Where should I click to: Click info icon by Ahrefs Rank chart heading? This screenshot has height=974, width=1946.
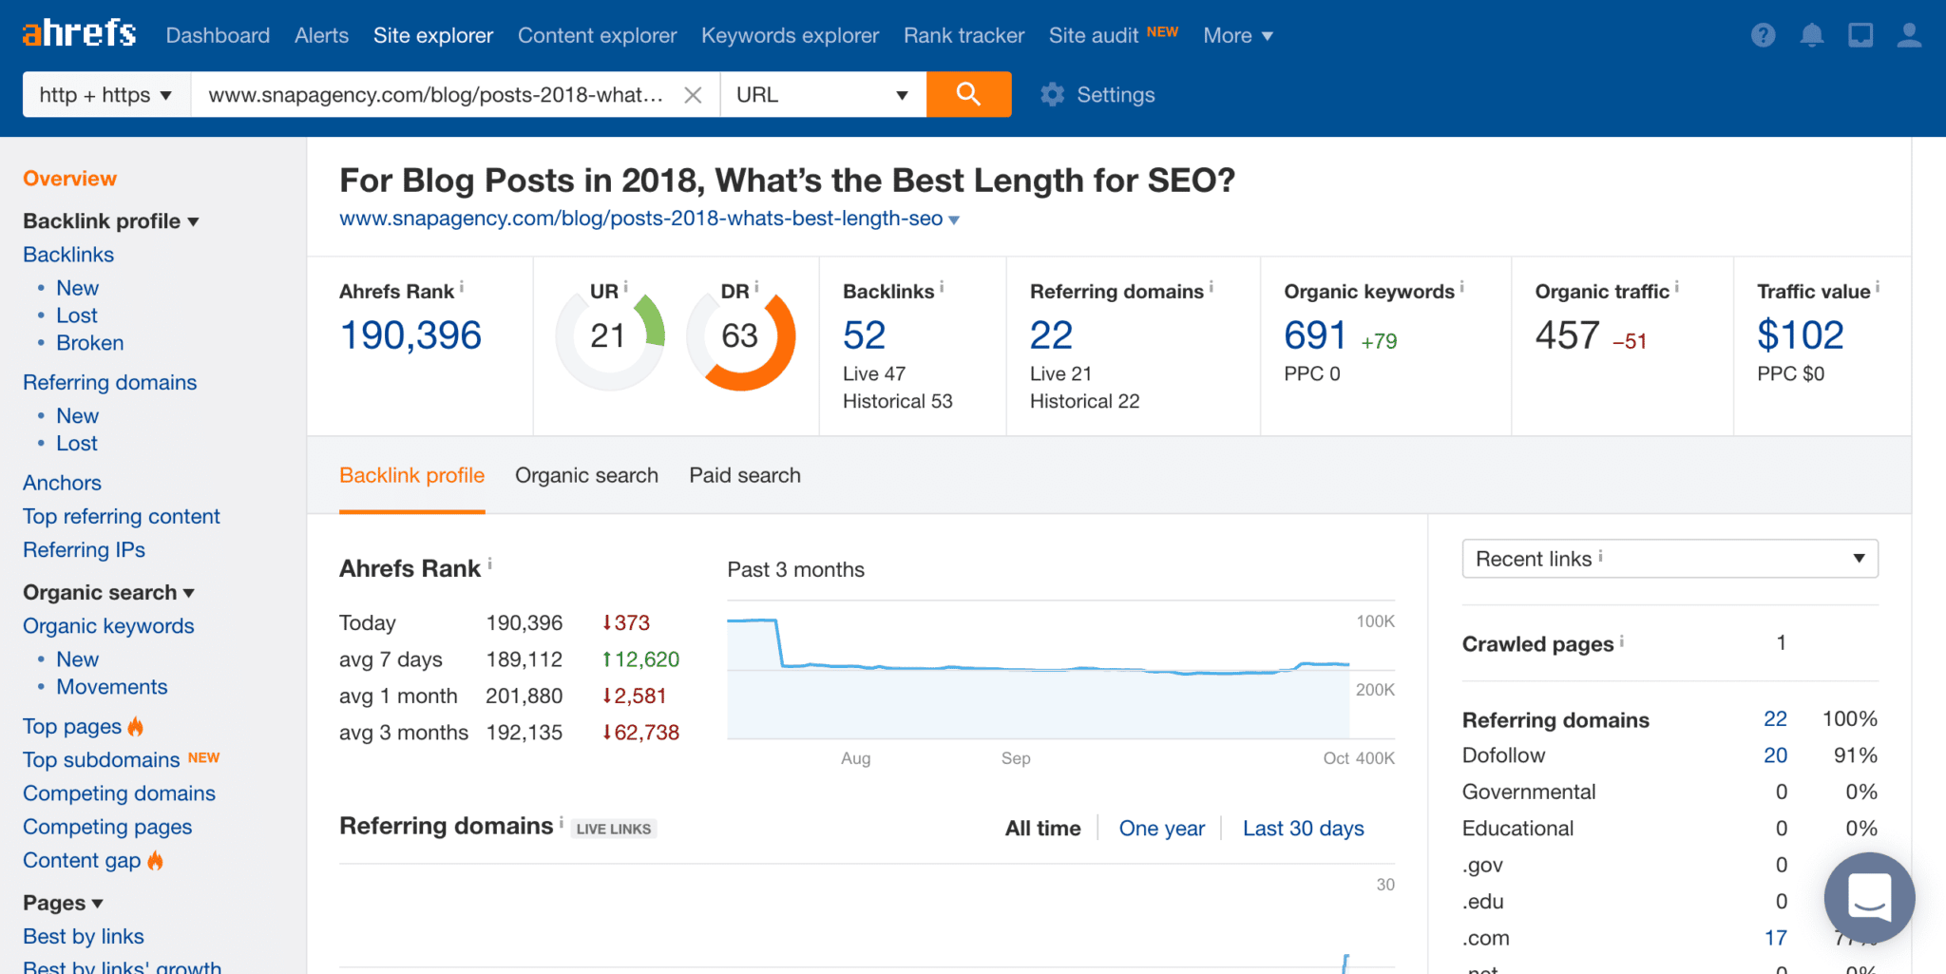pyautogui.click(x=489, y=563)
